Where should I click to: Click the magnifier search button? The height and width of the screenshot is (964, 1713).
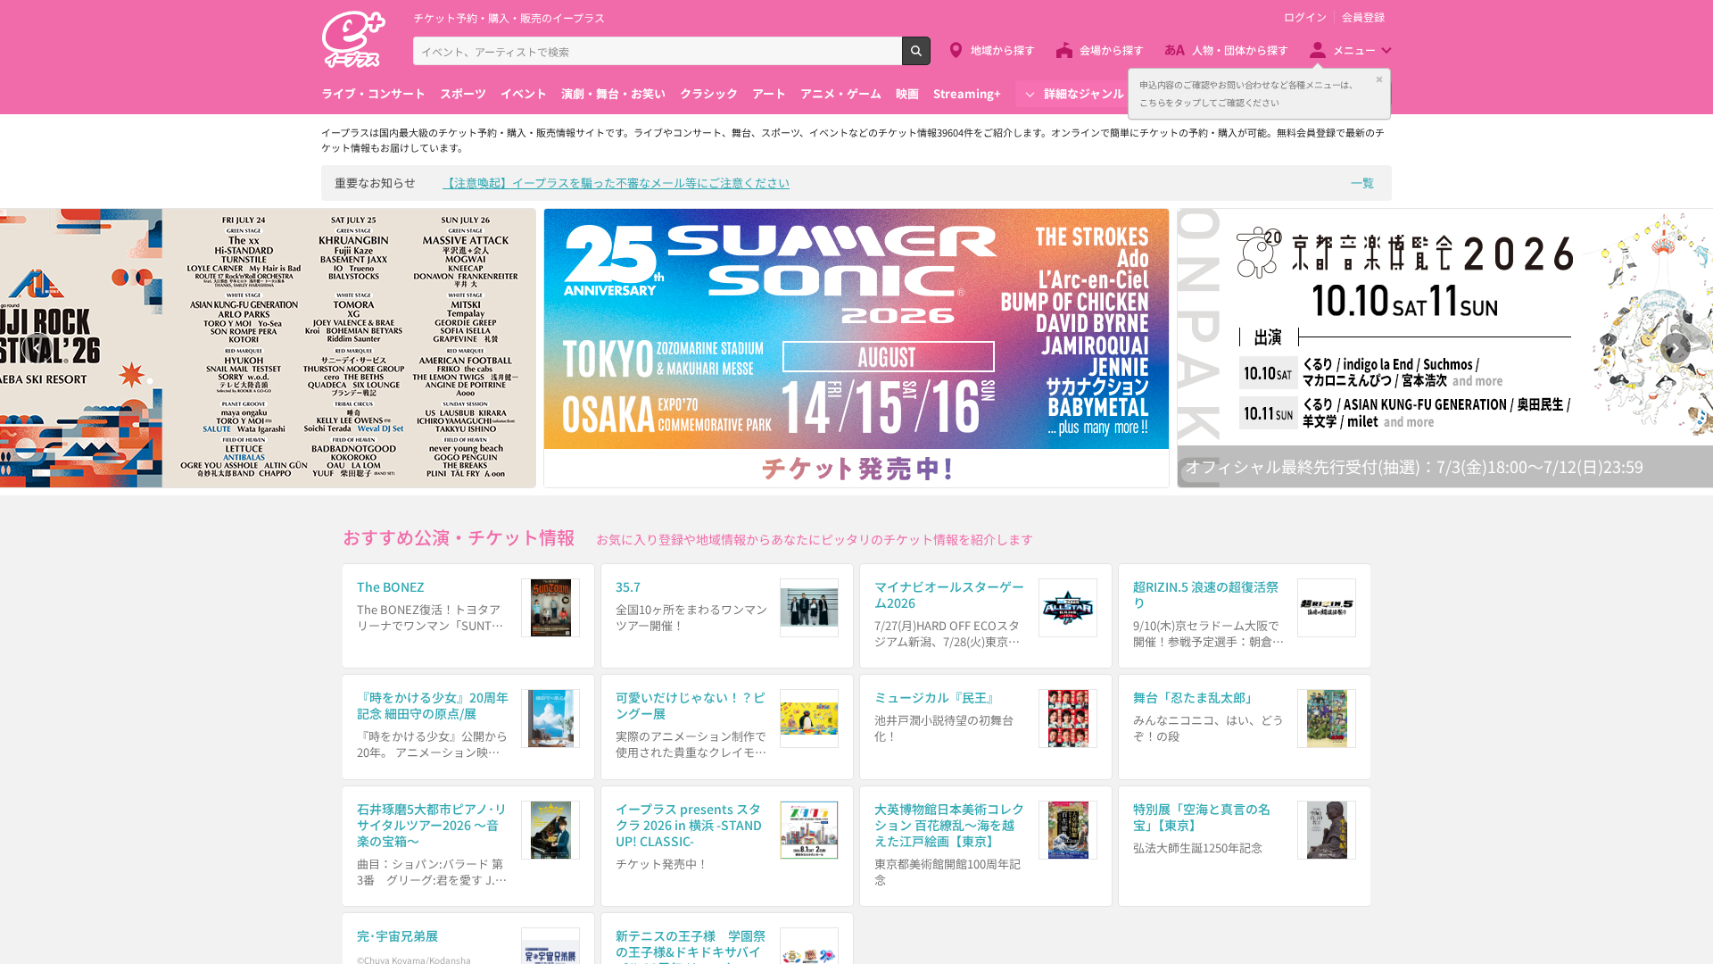coord(915,51)
